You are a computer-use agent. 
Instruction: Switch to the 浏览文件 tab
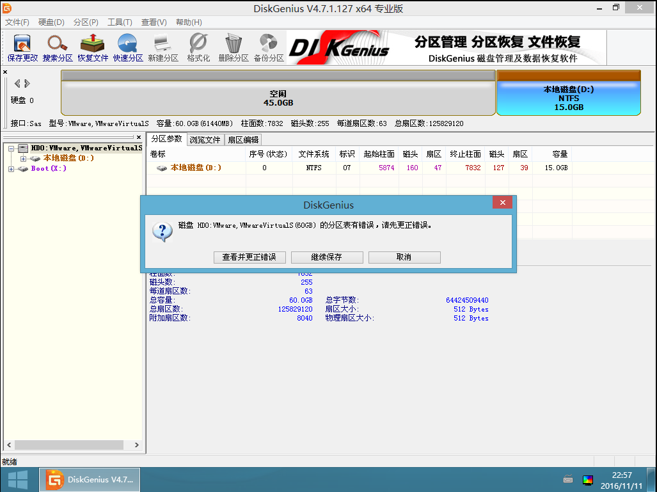click(x=205, y=139)
